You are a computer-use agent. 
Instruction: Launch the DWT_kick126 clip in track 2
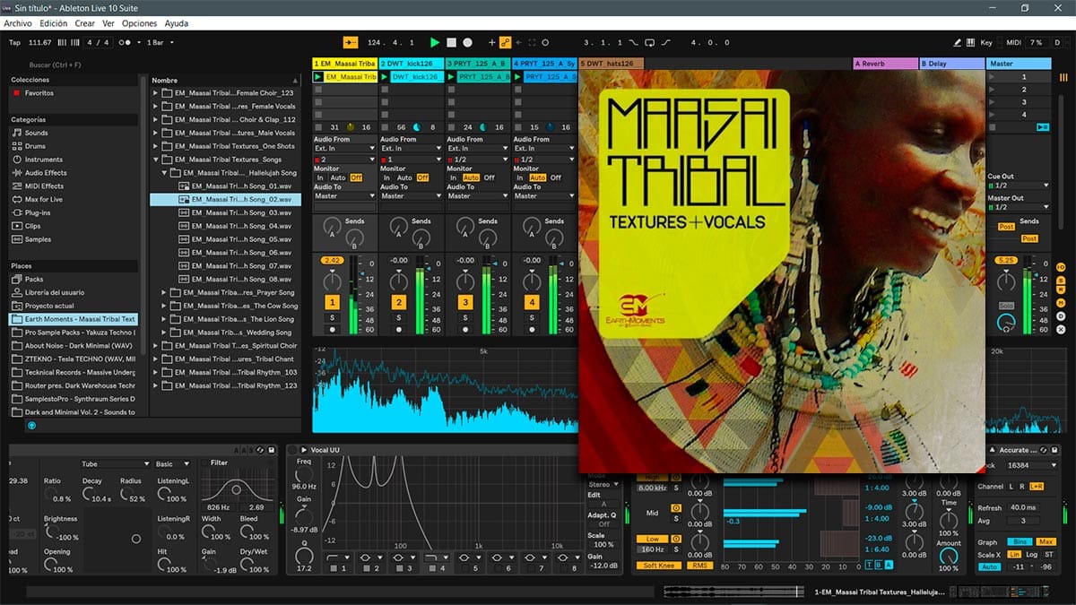pyautogui.click(x=386, y=77)
